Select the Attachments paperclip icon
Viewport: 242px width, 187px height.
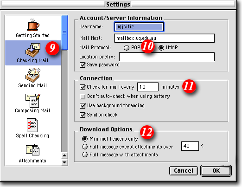pos(32,150)
